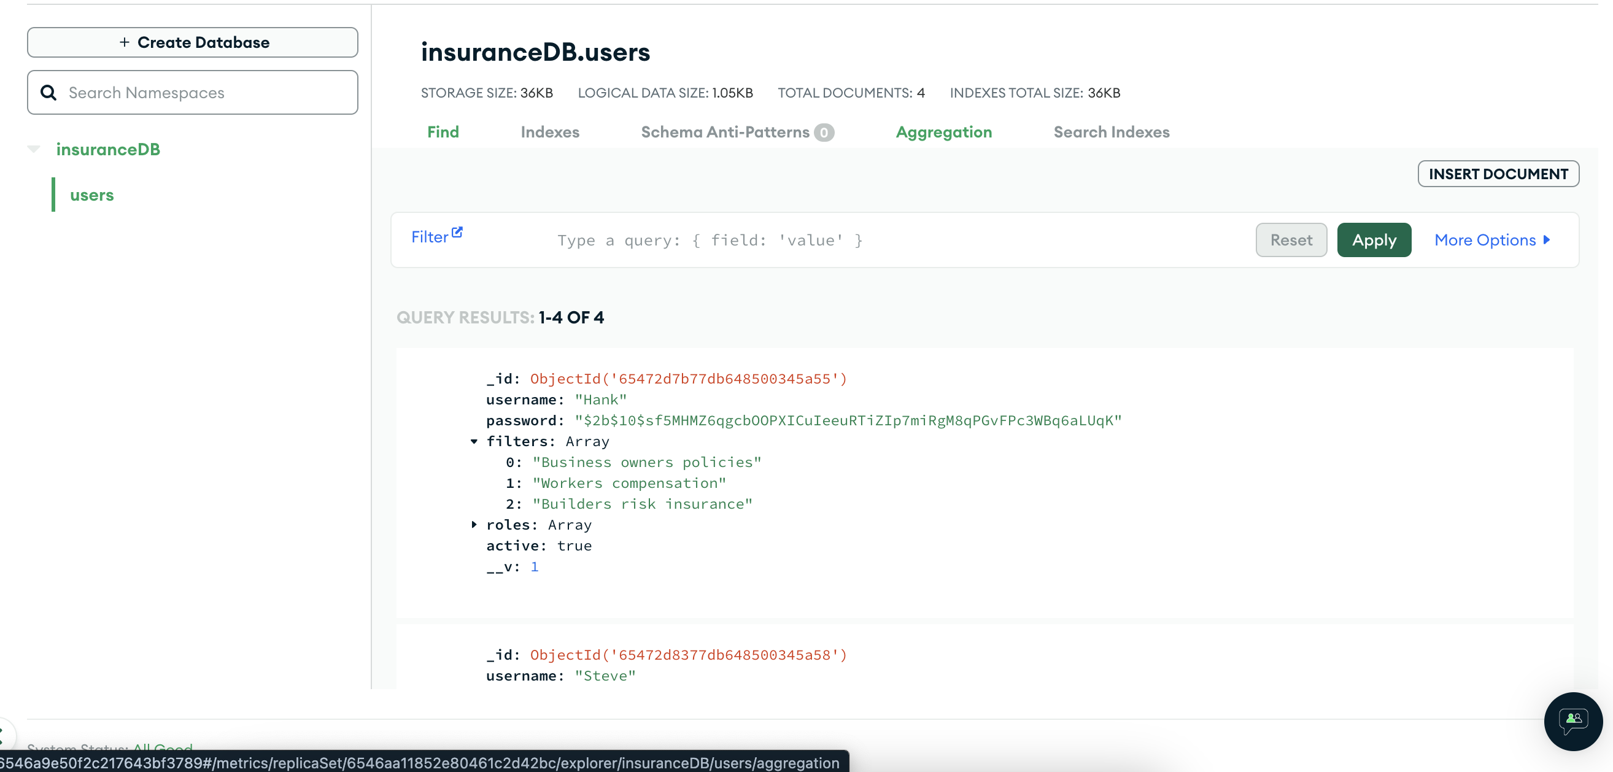
Task: Select the users collection
Action: pos(91,195)
